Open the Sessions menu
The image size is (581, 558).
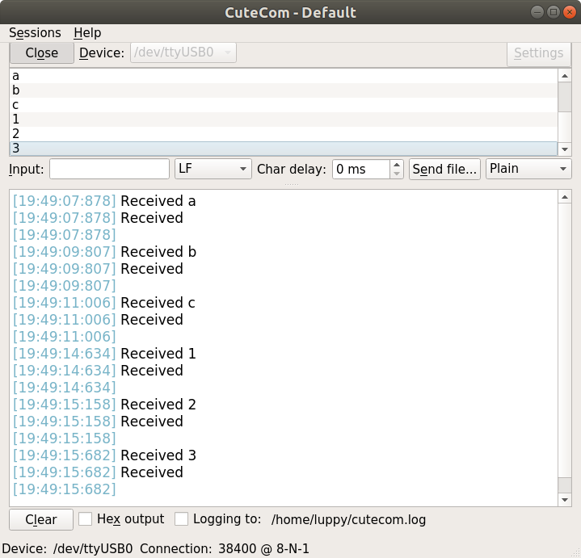click(35, 33)
